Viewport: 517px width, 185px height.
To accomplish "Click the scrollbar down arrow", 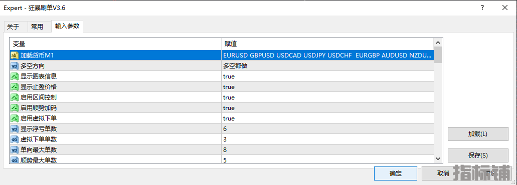I will coord(438,158).
